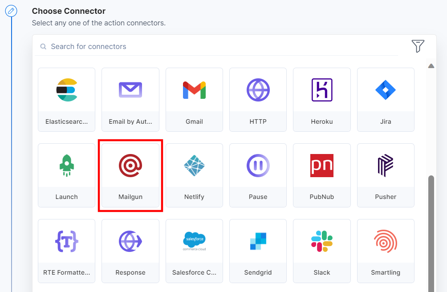Click the Response label text
This screenshot has height=292, width=447.
point(130,272)
